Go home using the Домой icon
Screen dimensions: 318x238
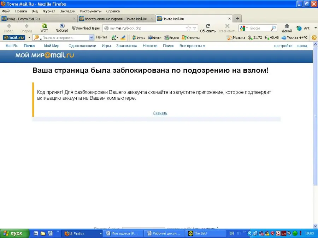[x=287, y=28]
